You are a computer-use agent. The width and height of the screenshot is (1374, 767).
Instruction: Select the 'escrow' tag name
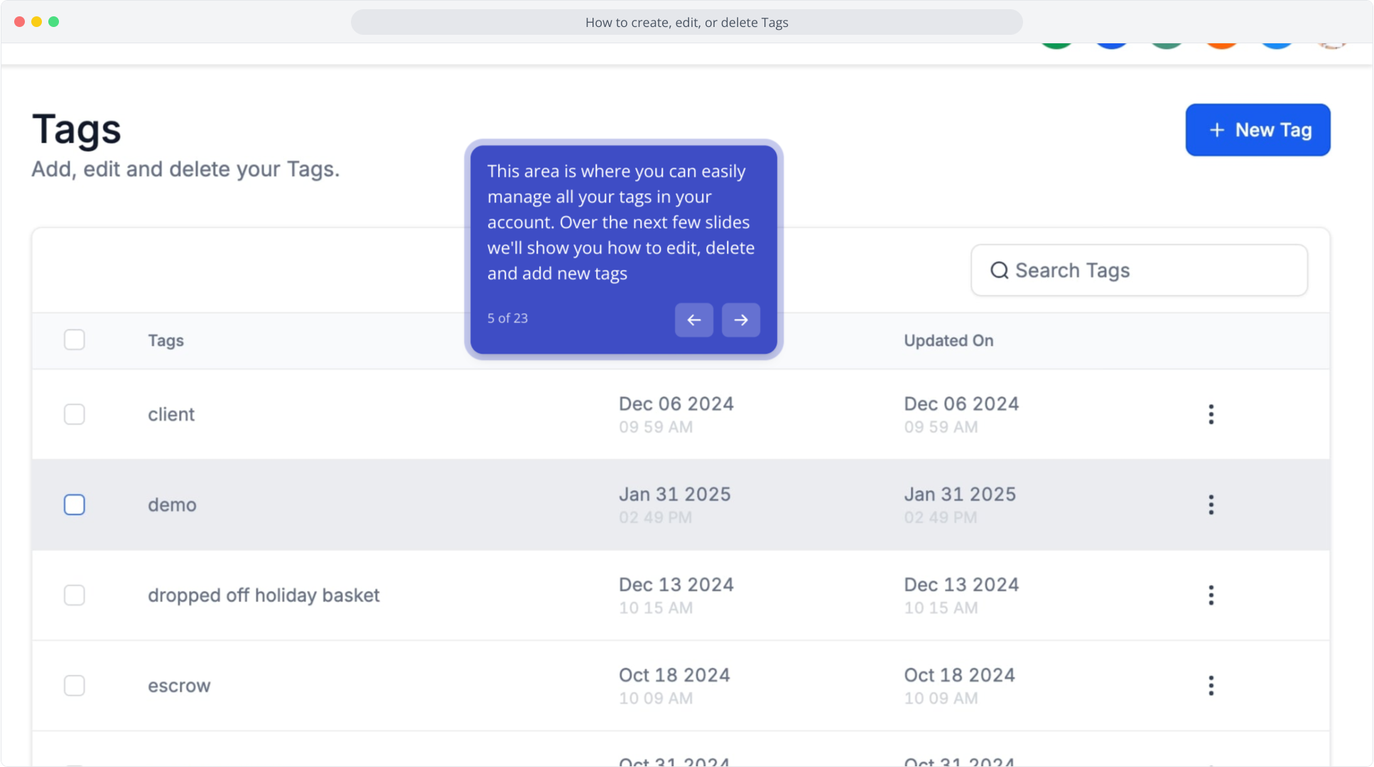click(x=179, y=686)
